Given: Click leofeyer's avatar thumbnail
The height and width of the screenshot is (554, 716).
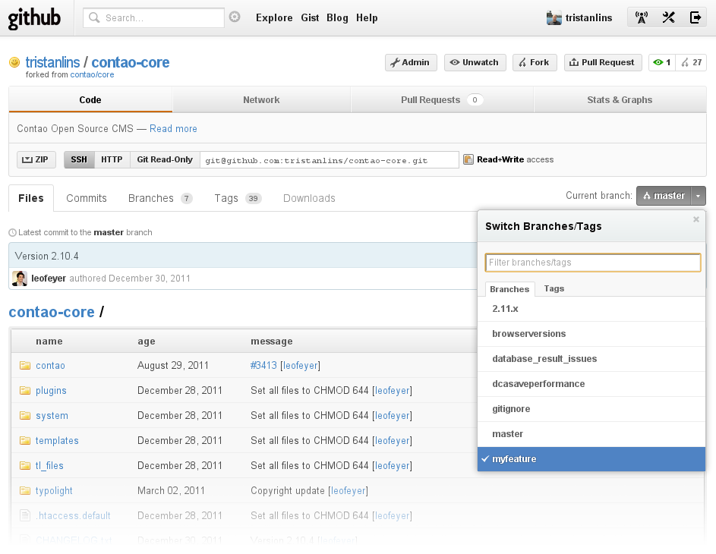Looking at the screenshot, I should (x=20, y=279).
